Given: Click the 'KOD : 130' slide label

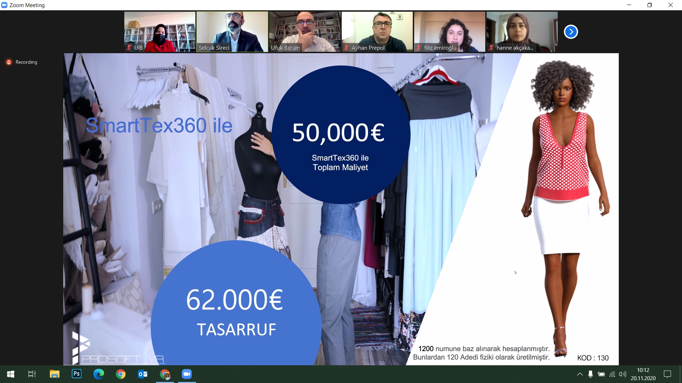Looking at the screenshot, I should [x=593, y=358].
